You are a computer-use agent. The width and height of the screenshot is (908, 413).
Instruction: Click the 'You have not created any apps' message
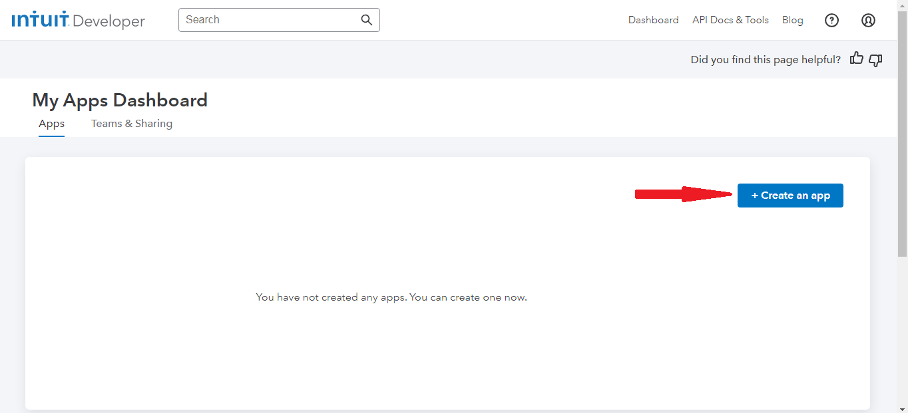(x=391, y=297)
